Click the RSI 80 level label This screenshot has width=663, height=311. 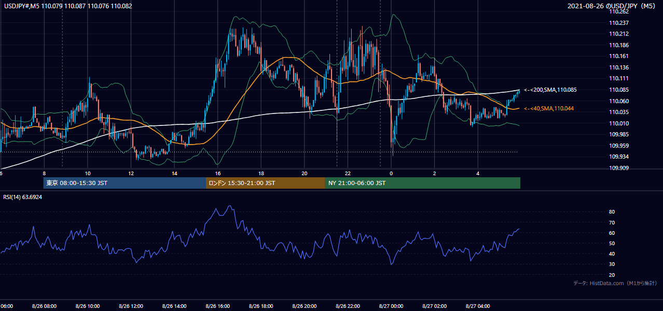[612, 212]
